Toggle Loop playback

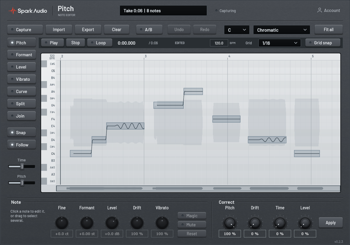pos(100,43)
